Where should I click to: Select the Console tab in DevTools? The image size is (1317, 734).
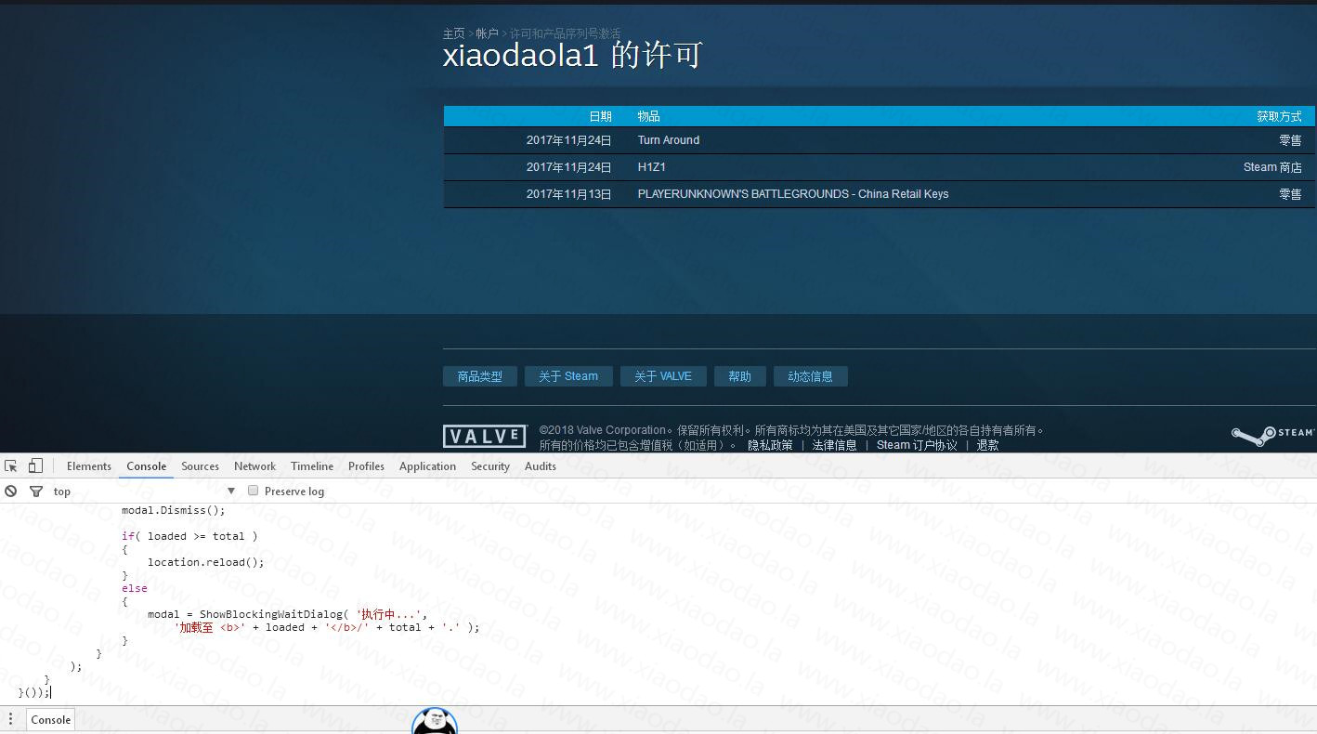(147, 466)
